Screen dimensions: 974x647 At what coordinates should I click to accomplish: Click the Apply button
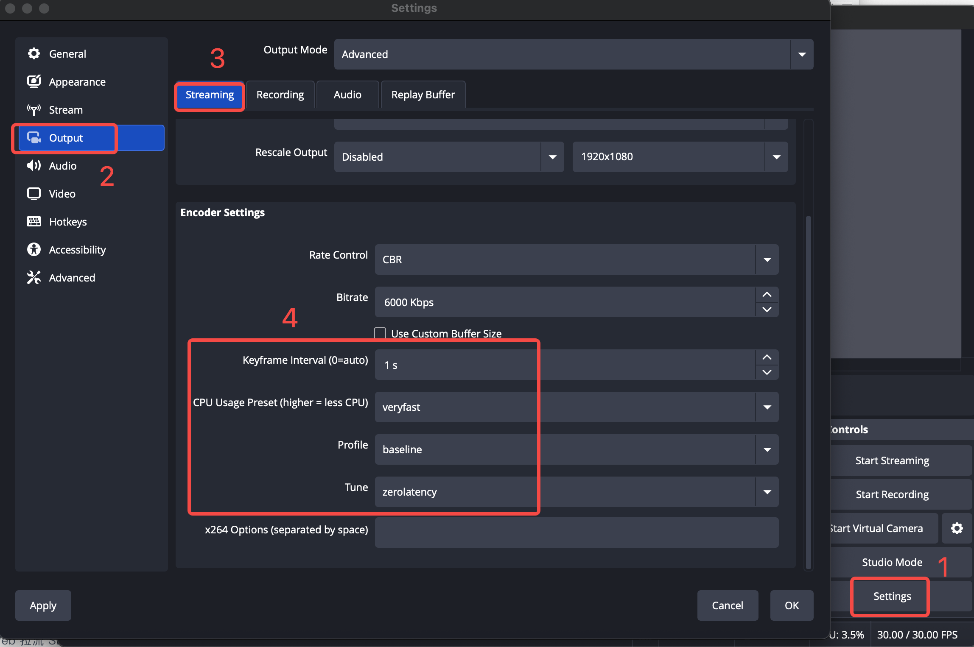[43, 605]
